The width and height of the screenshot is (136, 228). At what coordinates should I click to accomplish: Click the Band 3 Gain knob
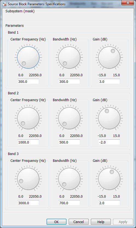coord(109,179)
